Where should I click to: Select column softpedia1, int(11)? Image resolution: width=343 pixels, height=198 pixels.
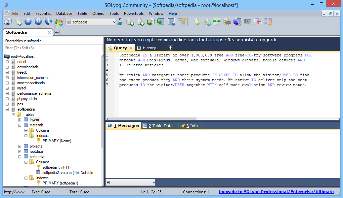tap(57, 167)
